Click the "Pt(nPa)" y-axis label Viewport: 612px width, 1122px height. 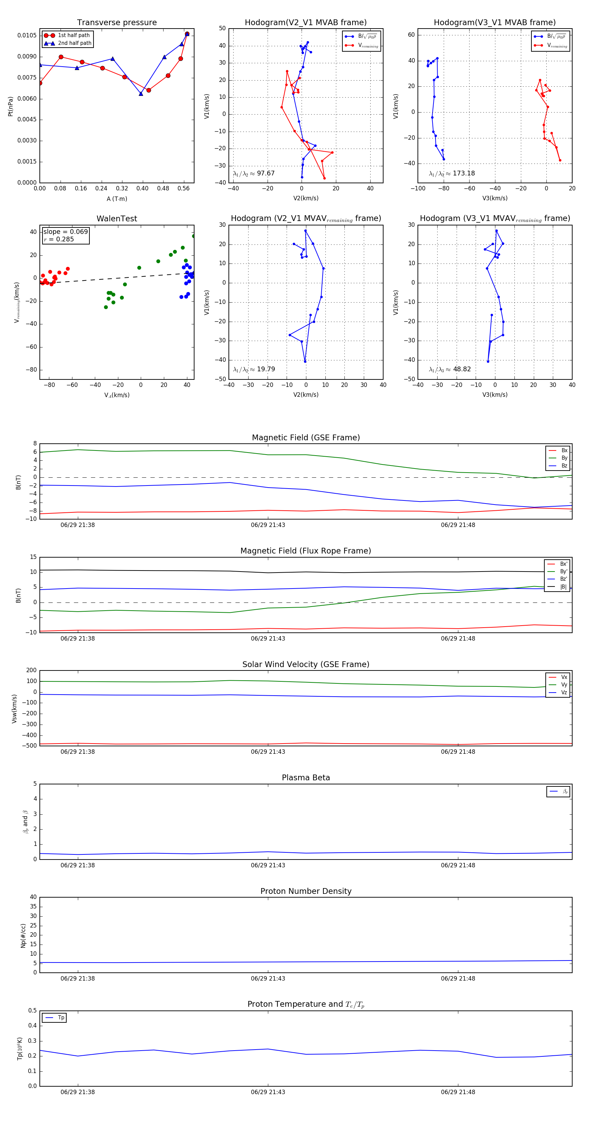point(11,106)
